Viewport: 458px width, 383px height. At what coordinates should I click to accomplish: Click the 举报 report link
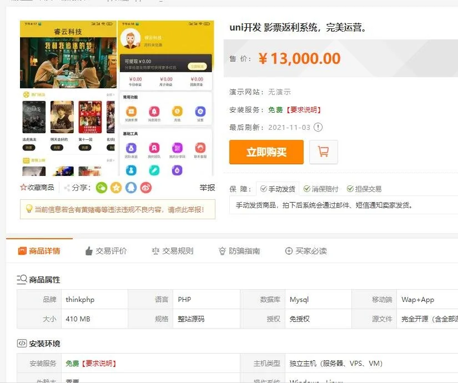tap(207, 188)
